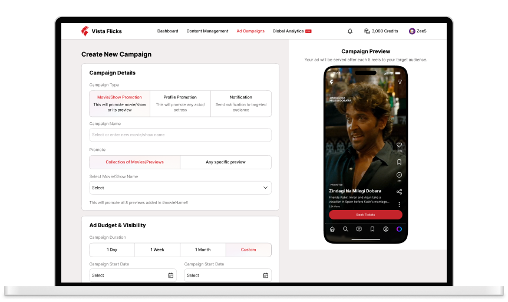
Task: Open Ad Campaigns tab
Action: click(x=250, y=31)
